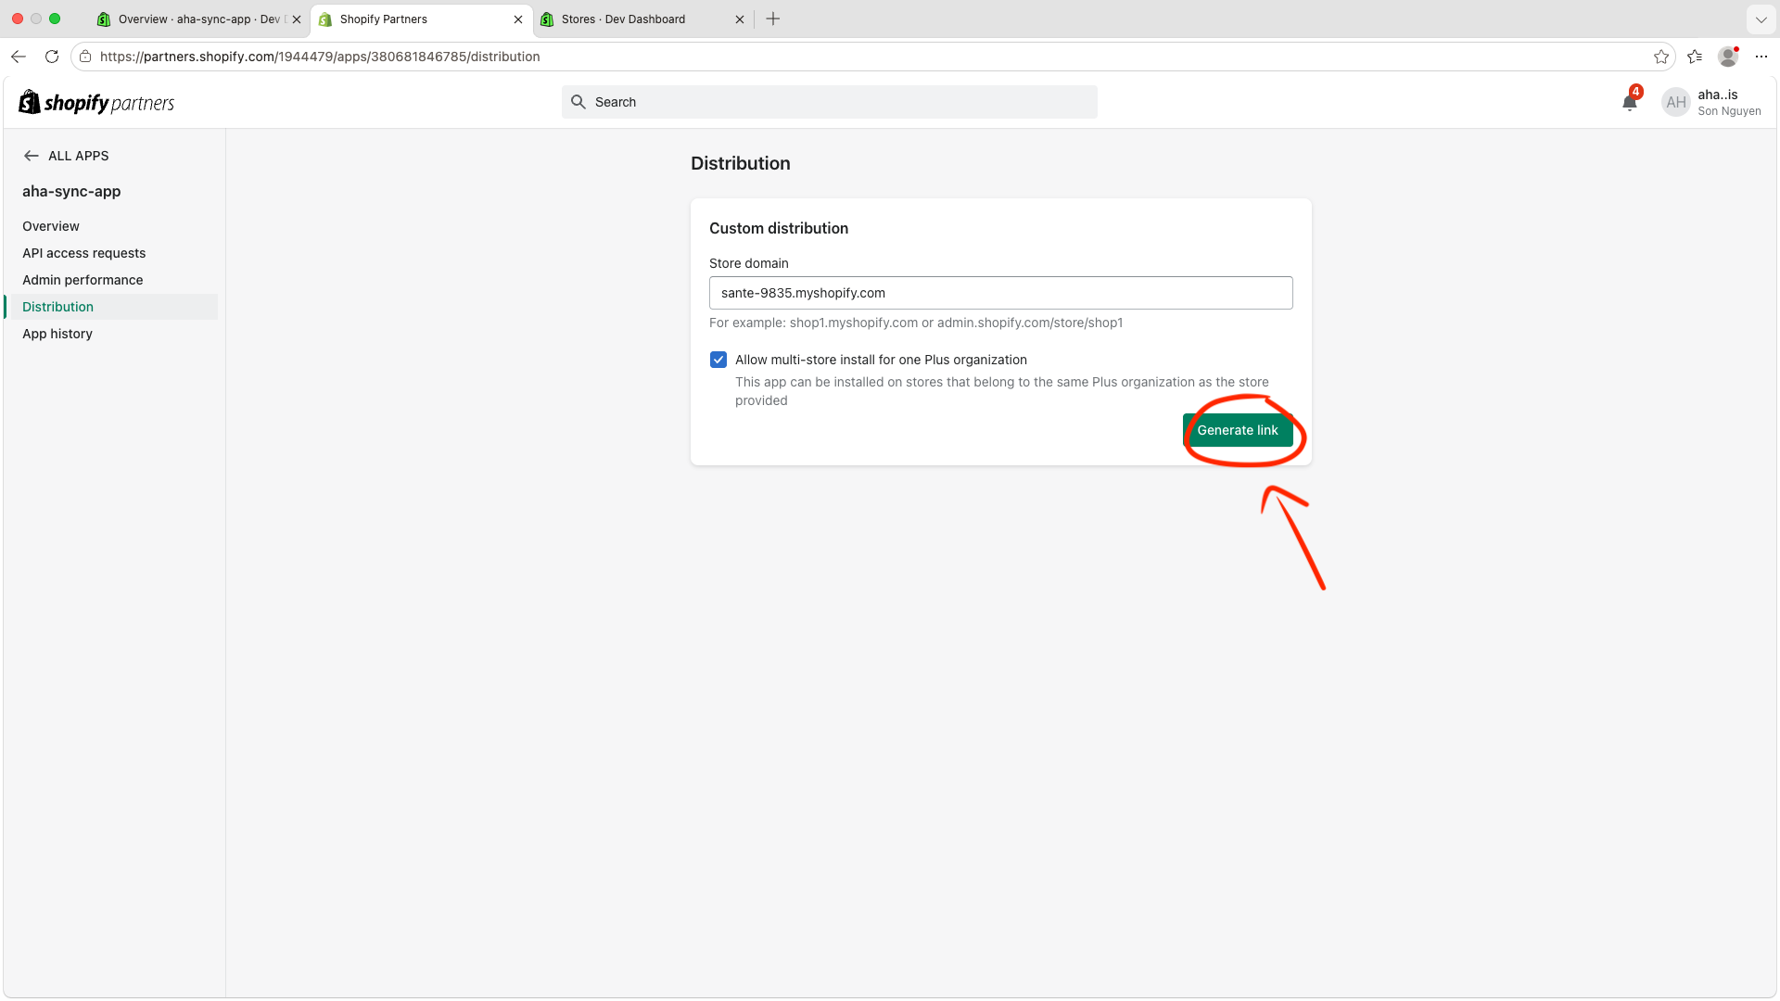Open API access requests page
Screen dimensions: 1780x1001
(84, 253)
